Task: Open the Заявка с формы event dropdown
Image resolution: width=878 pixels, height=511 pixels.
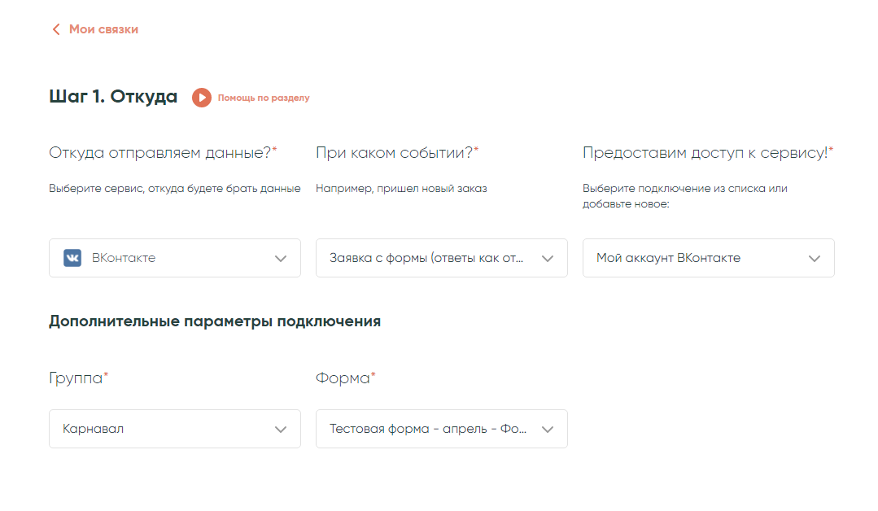Action: 428,258
